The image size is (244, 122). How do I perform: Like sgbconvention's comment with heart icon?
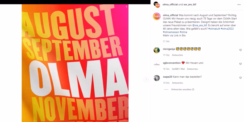click(x=240, y=64)
